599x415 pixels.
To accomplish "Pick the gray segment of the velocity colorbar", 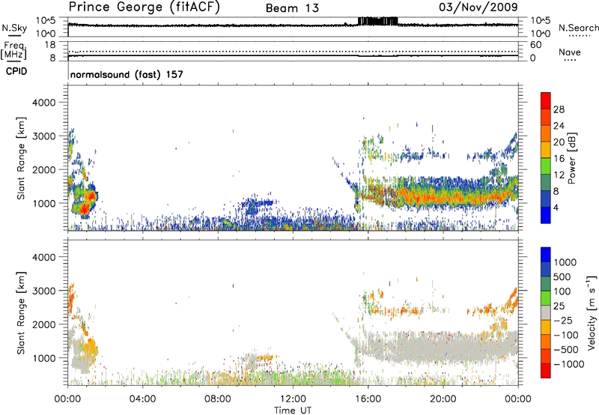I will 546,312.
